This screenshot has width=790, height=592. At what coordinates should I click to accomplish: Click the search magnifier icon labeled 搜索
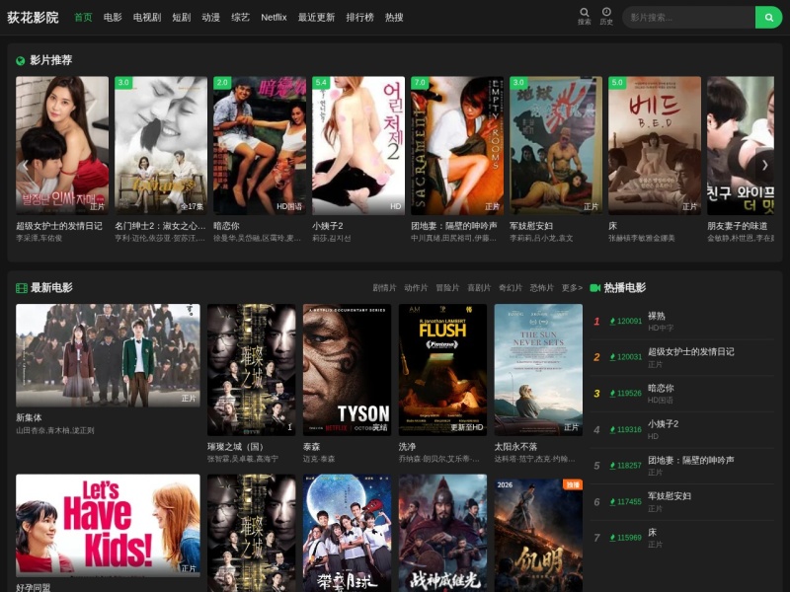tap(584, 16)
